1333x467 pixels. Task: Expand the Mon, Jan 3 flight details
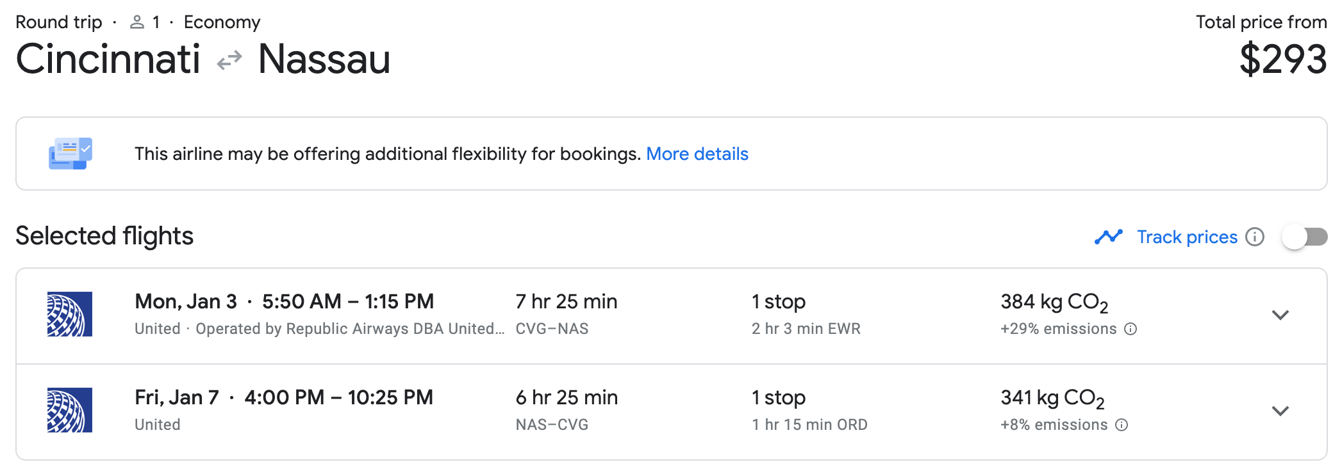pyautogui.click(x=1280, y=315)
